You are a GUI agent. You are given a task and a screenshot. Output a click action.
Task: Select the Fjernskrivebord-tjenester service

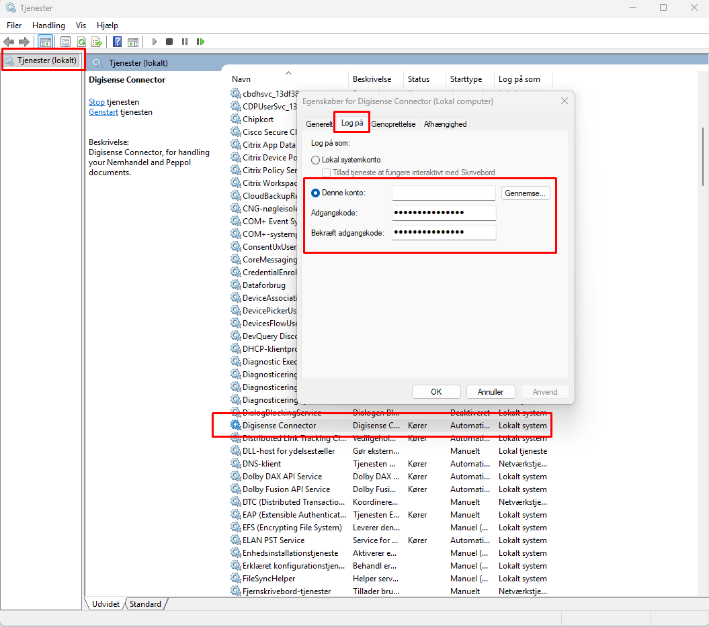pos(287,591)
